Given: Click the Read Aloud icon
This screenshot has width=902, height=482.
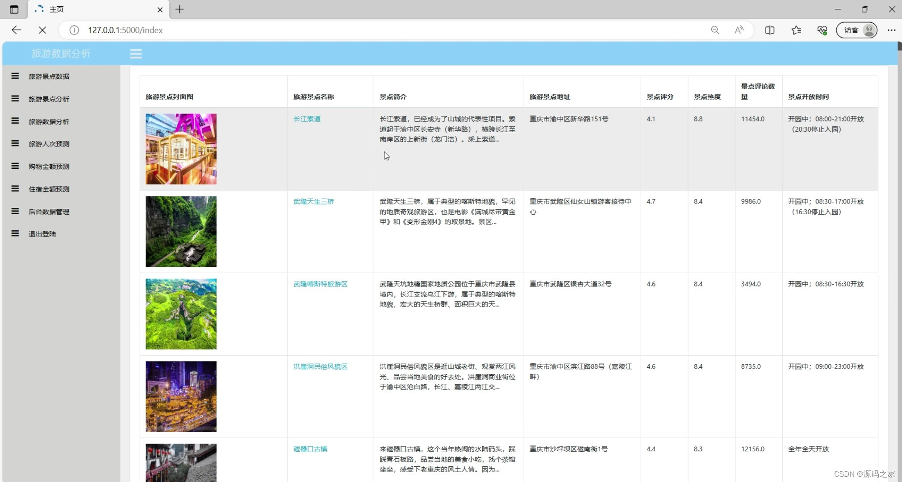Looking at the screenshot, I should click(x=739, y=30).
